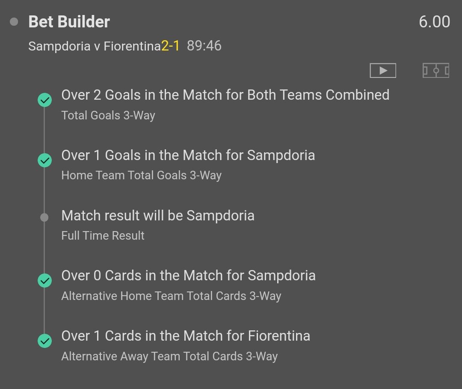Screen dimensions: 462x389
Task: Click Full Time Result market label
Action: coord(103,236)
